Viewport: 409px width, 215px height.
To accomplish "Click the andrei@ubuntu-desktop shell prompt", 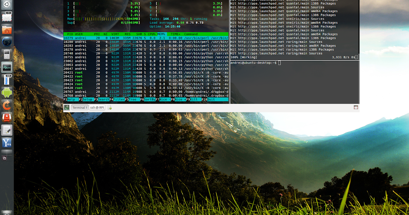I will tap(254, 63).
